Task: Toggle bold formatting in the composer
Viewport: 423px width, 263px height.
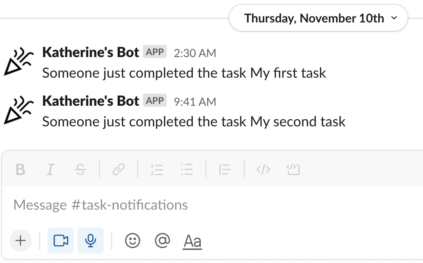Action: 20,169
